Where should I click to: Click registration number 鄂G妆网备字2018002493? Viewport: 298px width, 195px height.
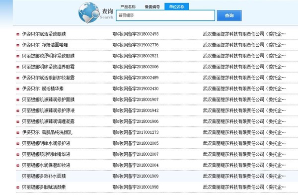point(136,34)
